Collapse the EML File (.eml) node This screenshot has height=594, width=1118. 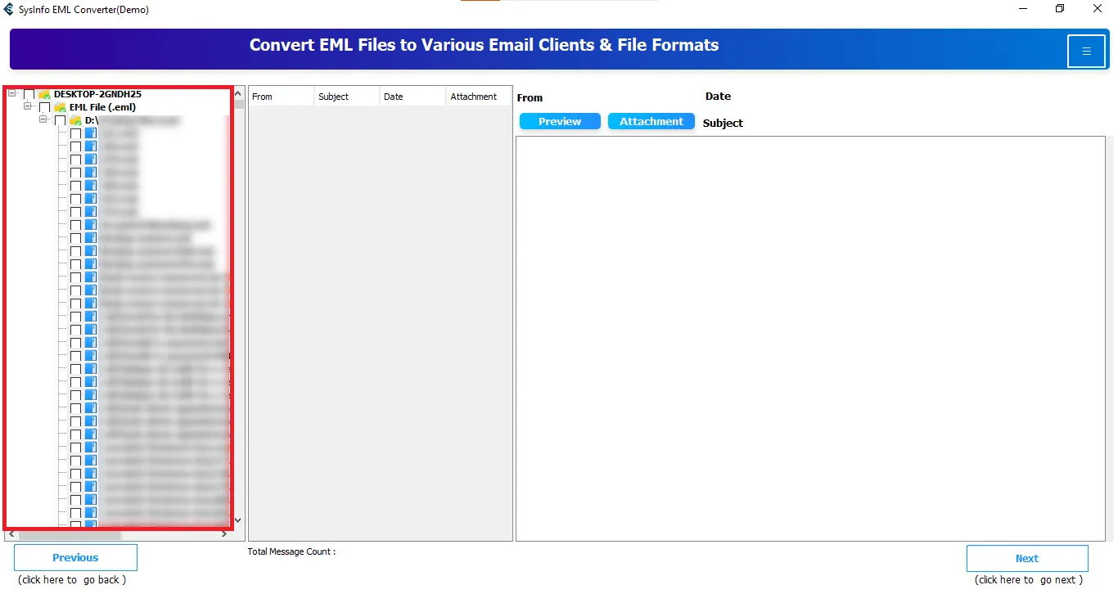28,106
